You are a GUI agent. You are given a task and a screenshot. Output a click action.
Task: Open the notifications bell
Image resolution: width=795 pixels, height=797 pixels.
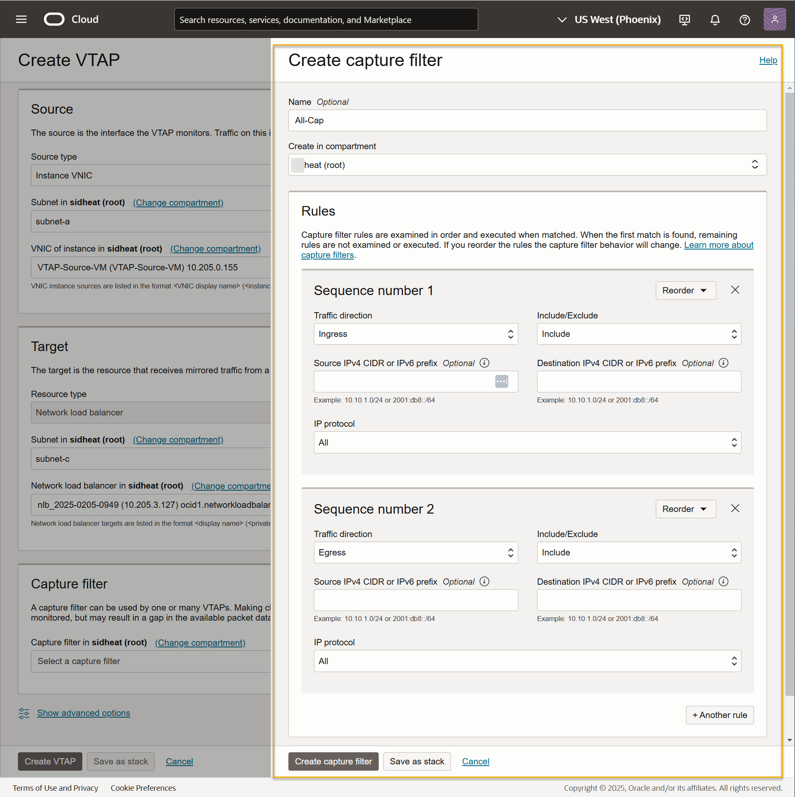tap(715, 20)
